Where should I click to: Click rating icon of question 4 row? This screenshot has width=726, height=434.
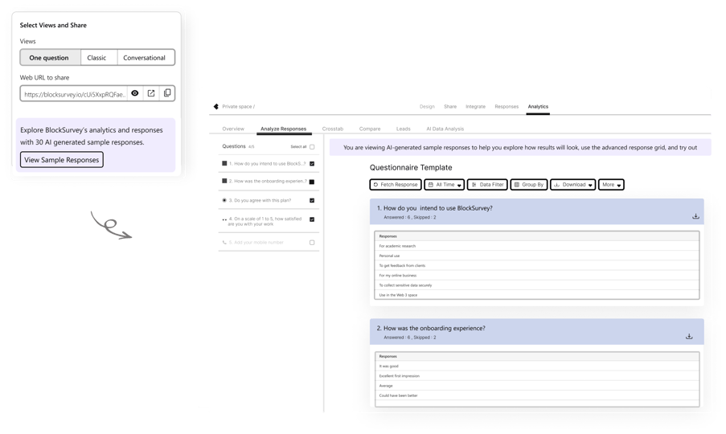tap(224, 219)
